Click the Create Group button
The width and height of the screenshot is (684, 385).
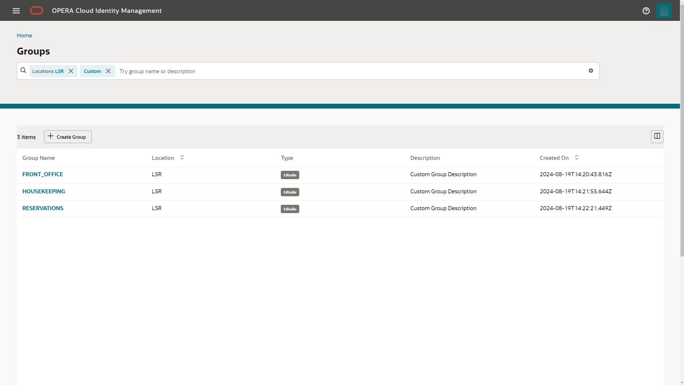pyautogui.click(x=68, y=137)
